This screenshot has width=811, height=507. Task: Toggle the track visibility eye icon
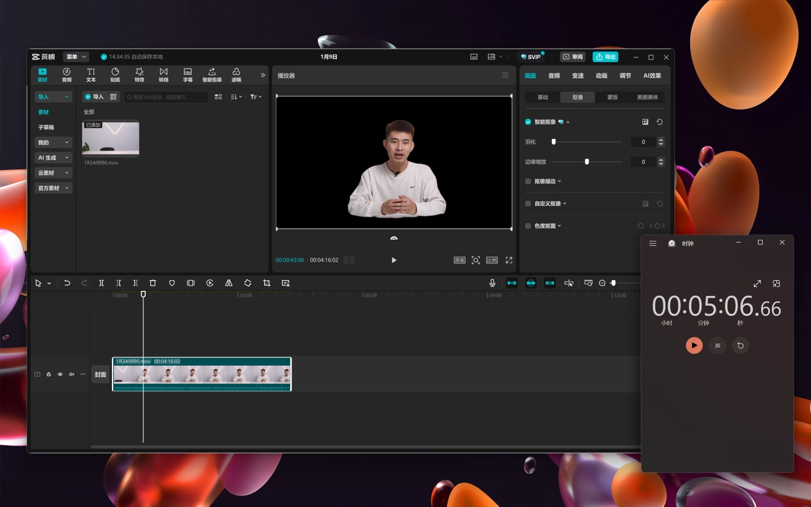[60, 375]
